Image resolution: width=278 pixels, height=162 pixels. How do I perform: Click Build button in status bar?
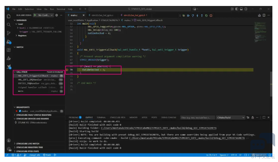pos(47,155)
